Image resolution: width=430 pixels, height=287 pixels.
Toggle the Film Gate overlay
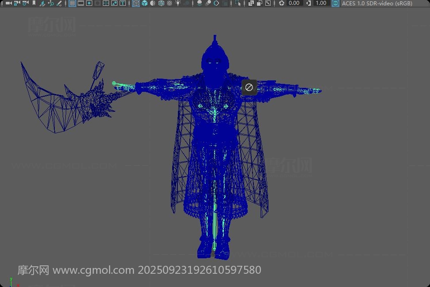coord(81,3)
